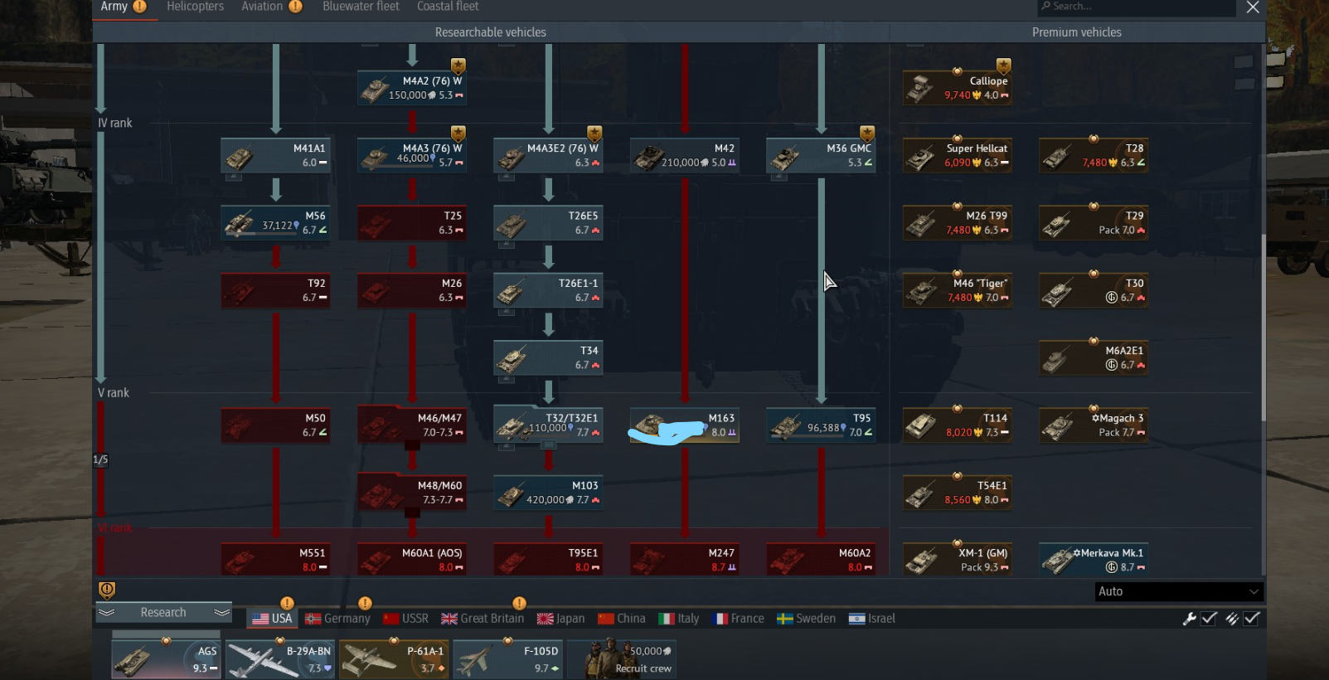Select the M41A1 tank icon
This screenshot has height=680, width=1329.
click(x=276, y=155)
